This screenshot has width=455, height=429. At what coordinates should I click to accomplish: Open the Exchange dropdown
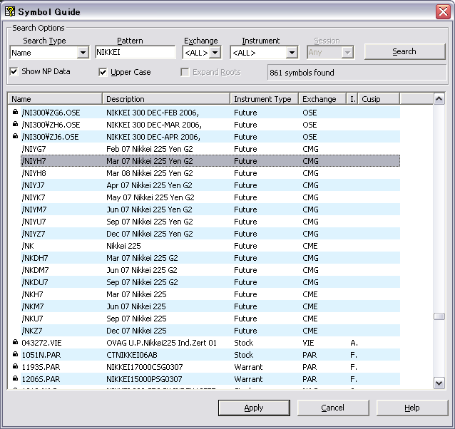point(215,53)
